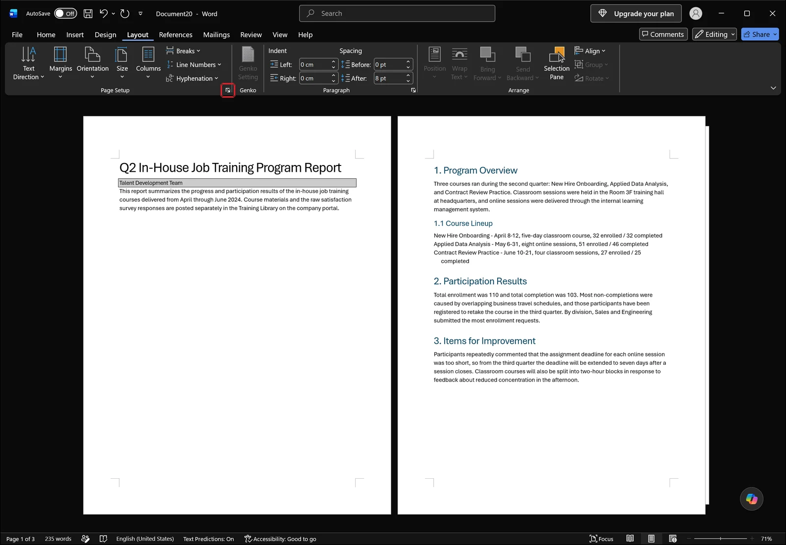Open the Share dropdown arrow
Screen dimensions: 786x545
click(775, 34)
